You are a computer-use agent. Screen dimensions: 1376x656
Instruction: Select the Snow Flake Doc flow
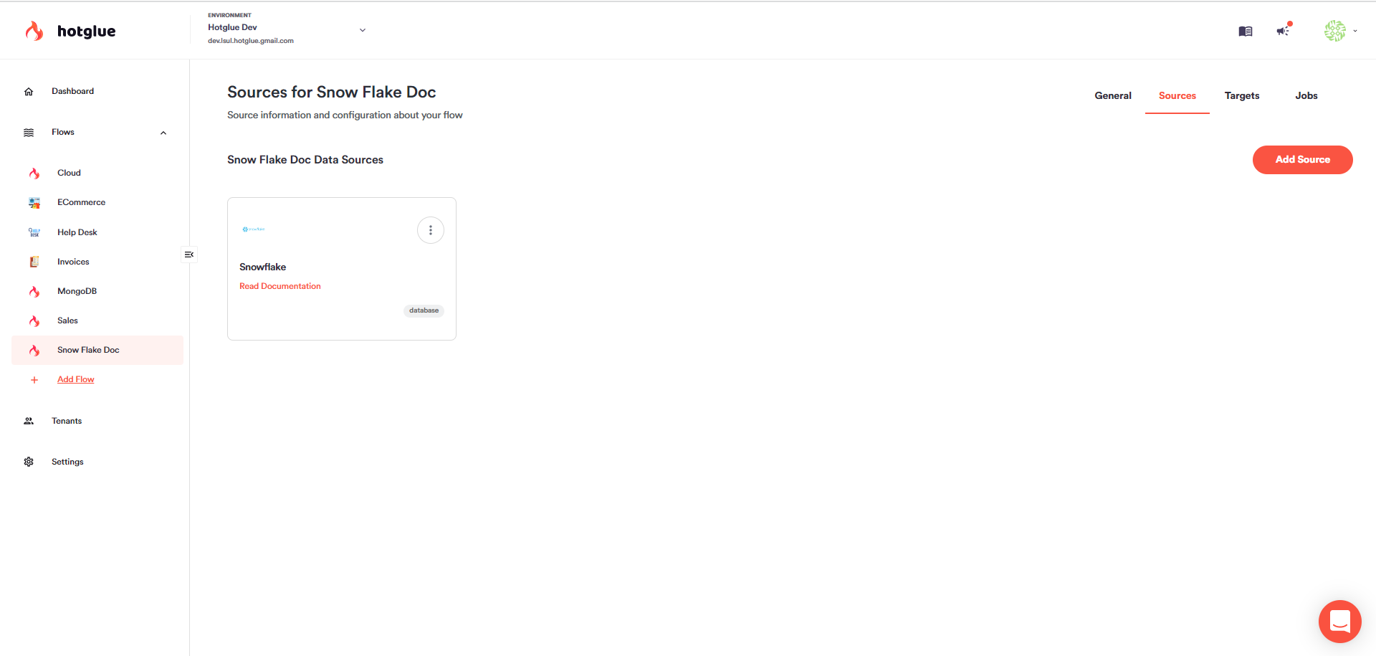(97, 350)
